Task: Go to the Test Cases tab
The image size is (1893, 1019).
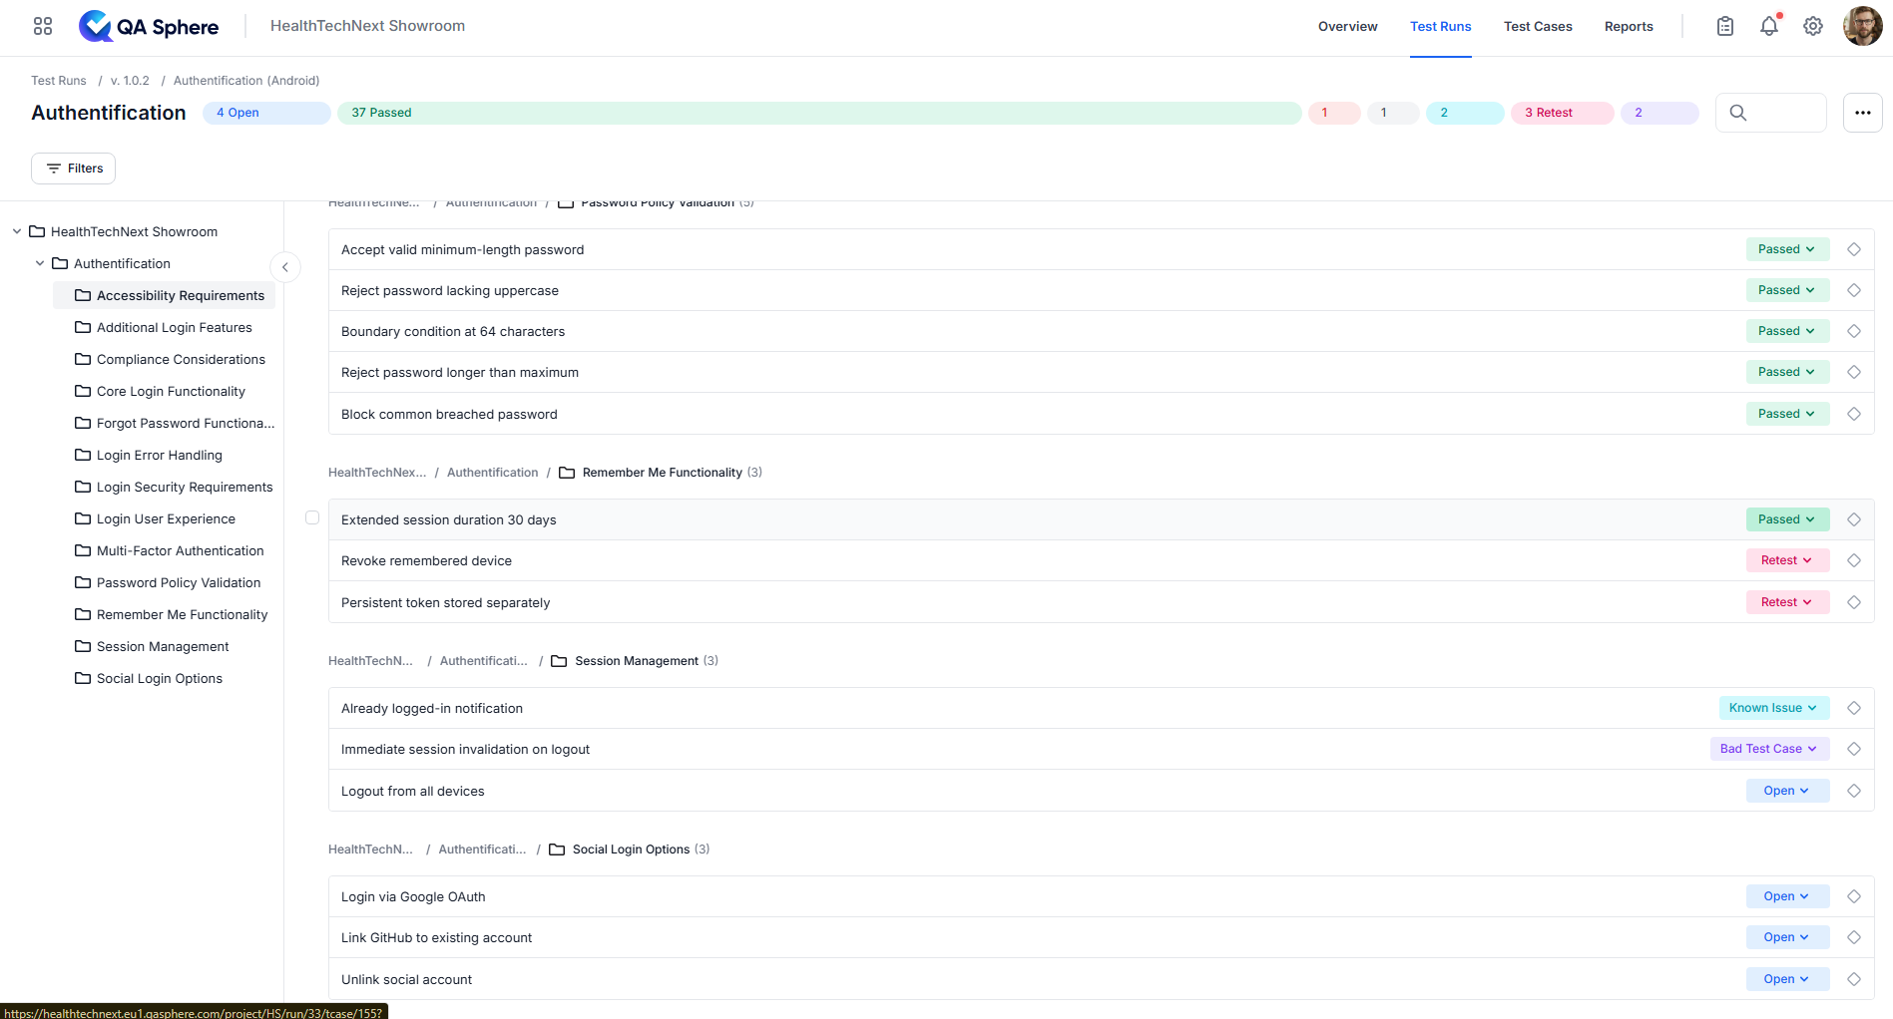Action: (1538, 27)
